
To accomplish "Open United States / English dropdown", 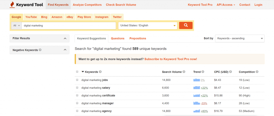I will 148,26.
